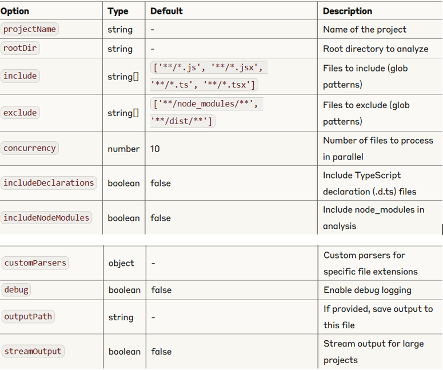Select the customParsers option label
The height and width of the screenshot is (370, 443).
point(35,263)
